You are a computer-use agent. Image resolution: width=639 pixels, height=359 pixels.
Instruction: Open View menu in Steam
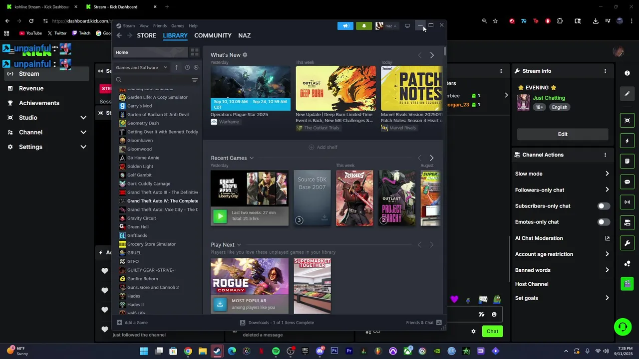click(144, 26)
